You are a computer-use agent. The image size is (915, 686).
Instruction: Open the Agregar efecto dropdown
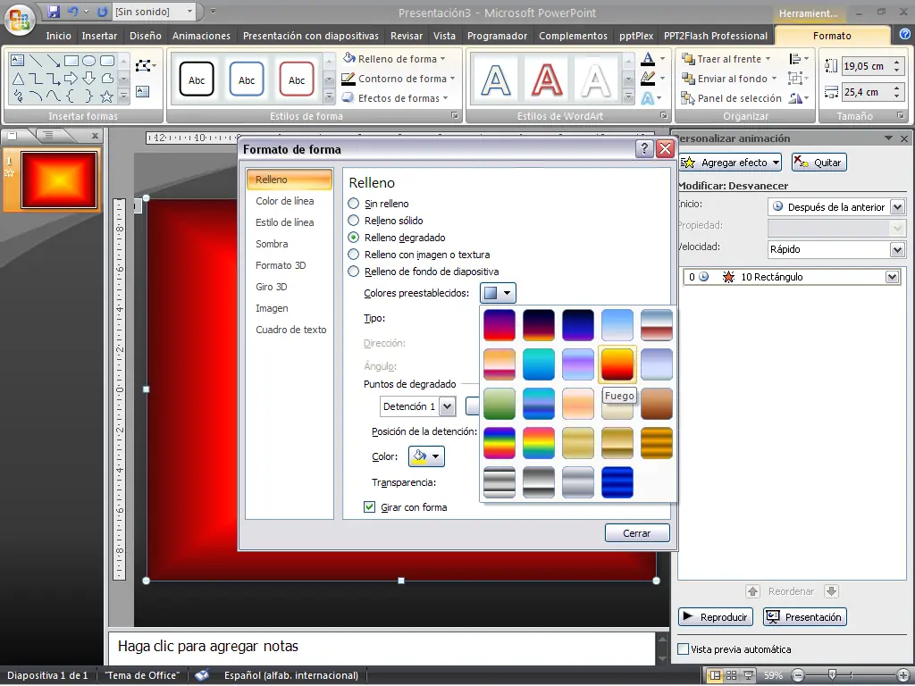(x=730, y=163)
